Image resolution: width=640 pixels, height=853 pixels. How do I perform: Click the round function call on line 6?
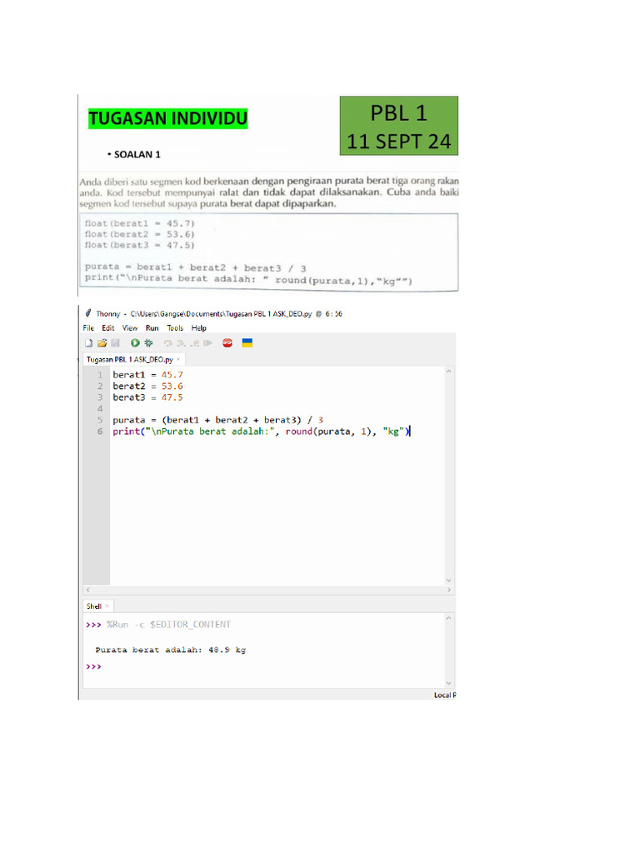[299, 431]
